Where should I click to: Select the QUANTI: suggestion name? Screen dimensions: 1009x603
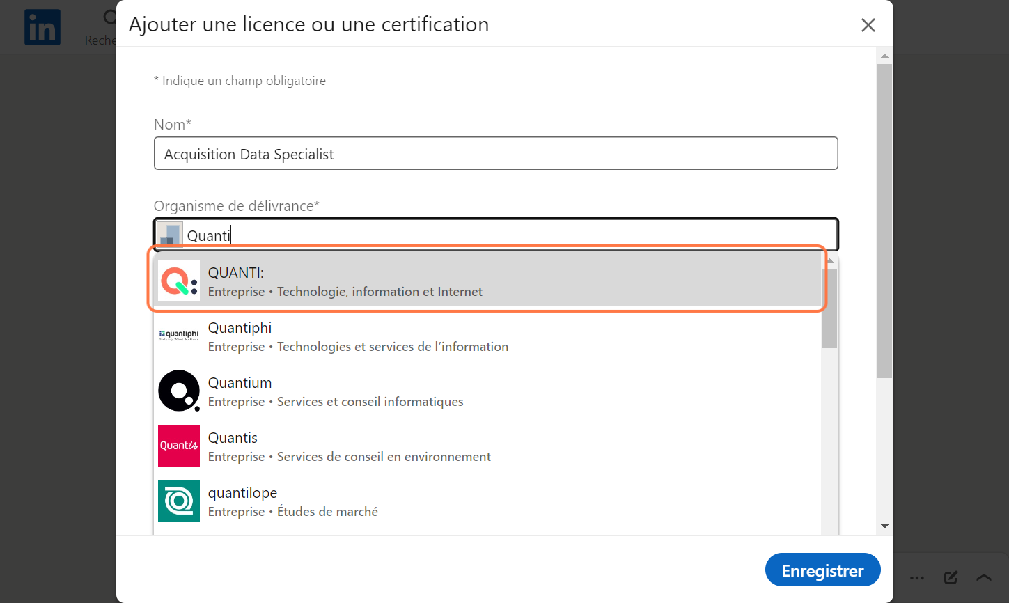coord(236,273)
